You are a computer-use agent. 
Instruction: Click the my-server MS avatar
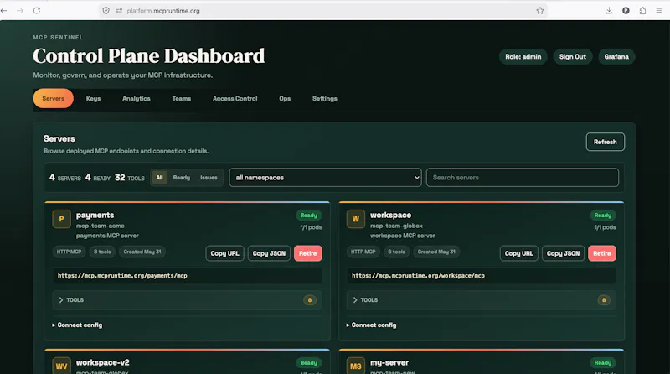coord(355,366)
